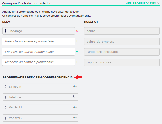Viewport: 162px width, 124px height.
Task: Click drag handle icon on Telefone property
Action: click(x=6, y=97)
